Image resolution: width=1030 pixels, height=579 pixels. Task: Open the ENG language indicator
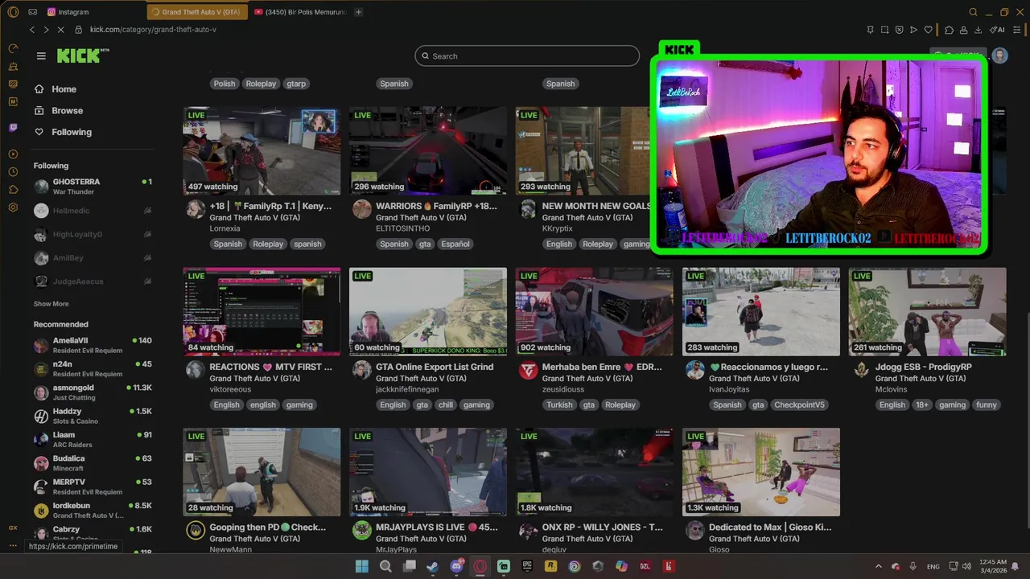(933, 566)
